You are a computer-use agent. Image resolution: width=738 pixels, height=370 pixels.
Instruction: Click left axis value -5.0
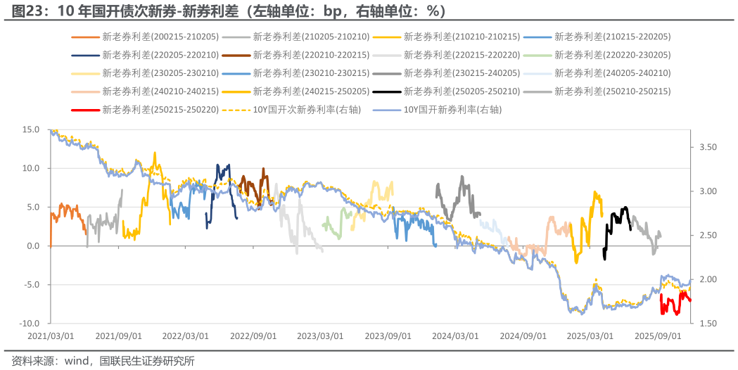[32, 285]
